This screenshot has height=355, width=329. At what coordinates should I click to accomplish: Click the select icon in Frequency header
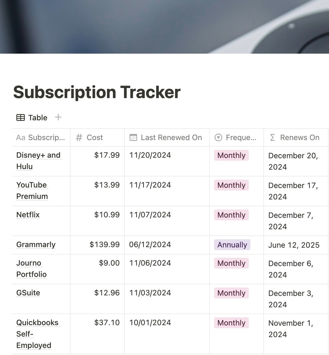click(218, 138)
